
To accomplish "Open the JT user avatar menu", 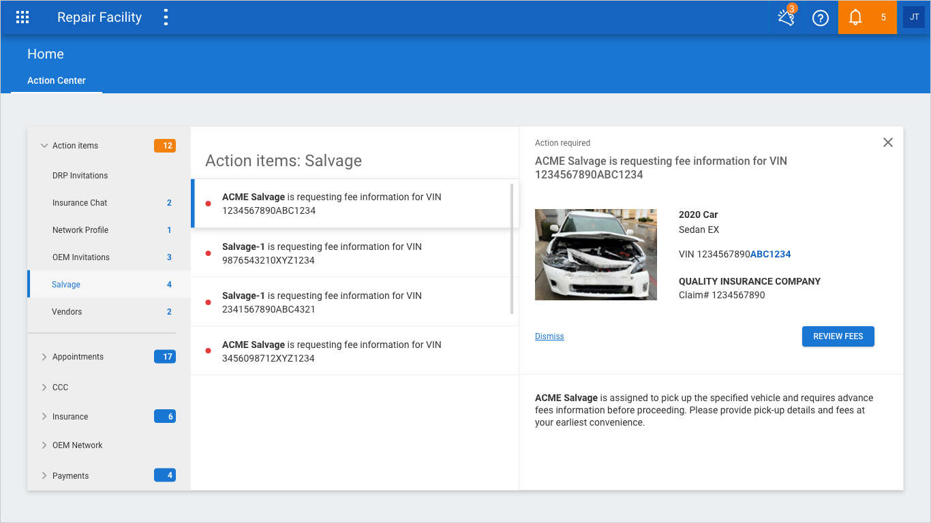I will click(914, 18).
